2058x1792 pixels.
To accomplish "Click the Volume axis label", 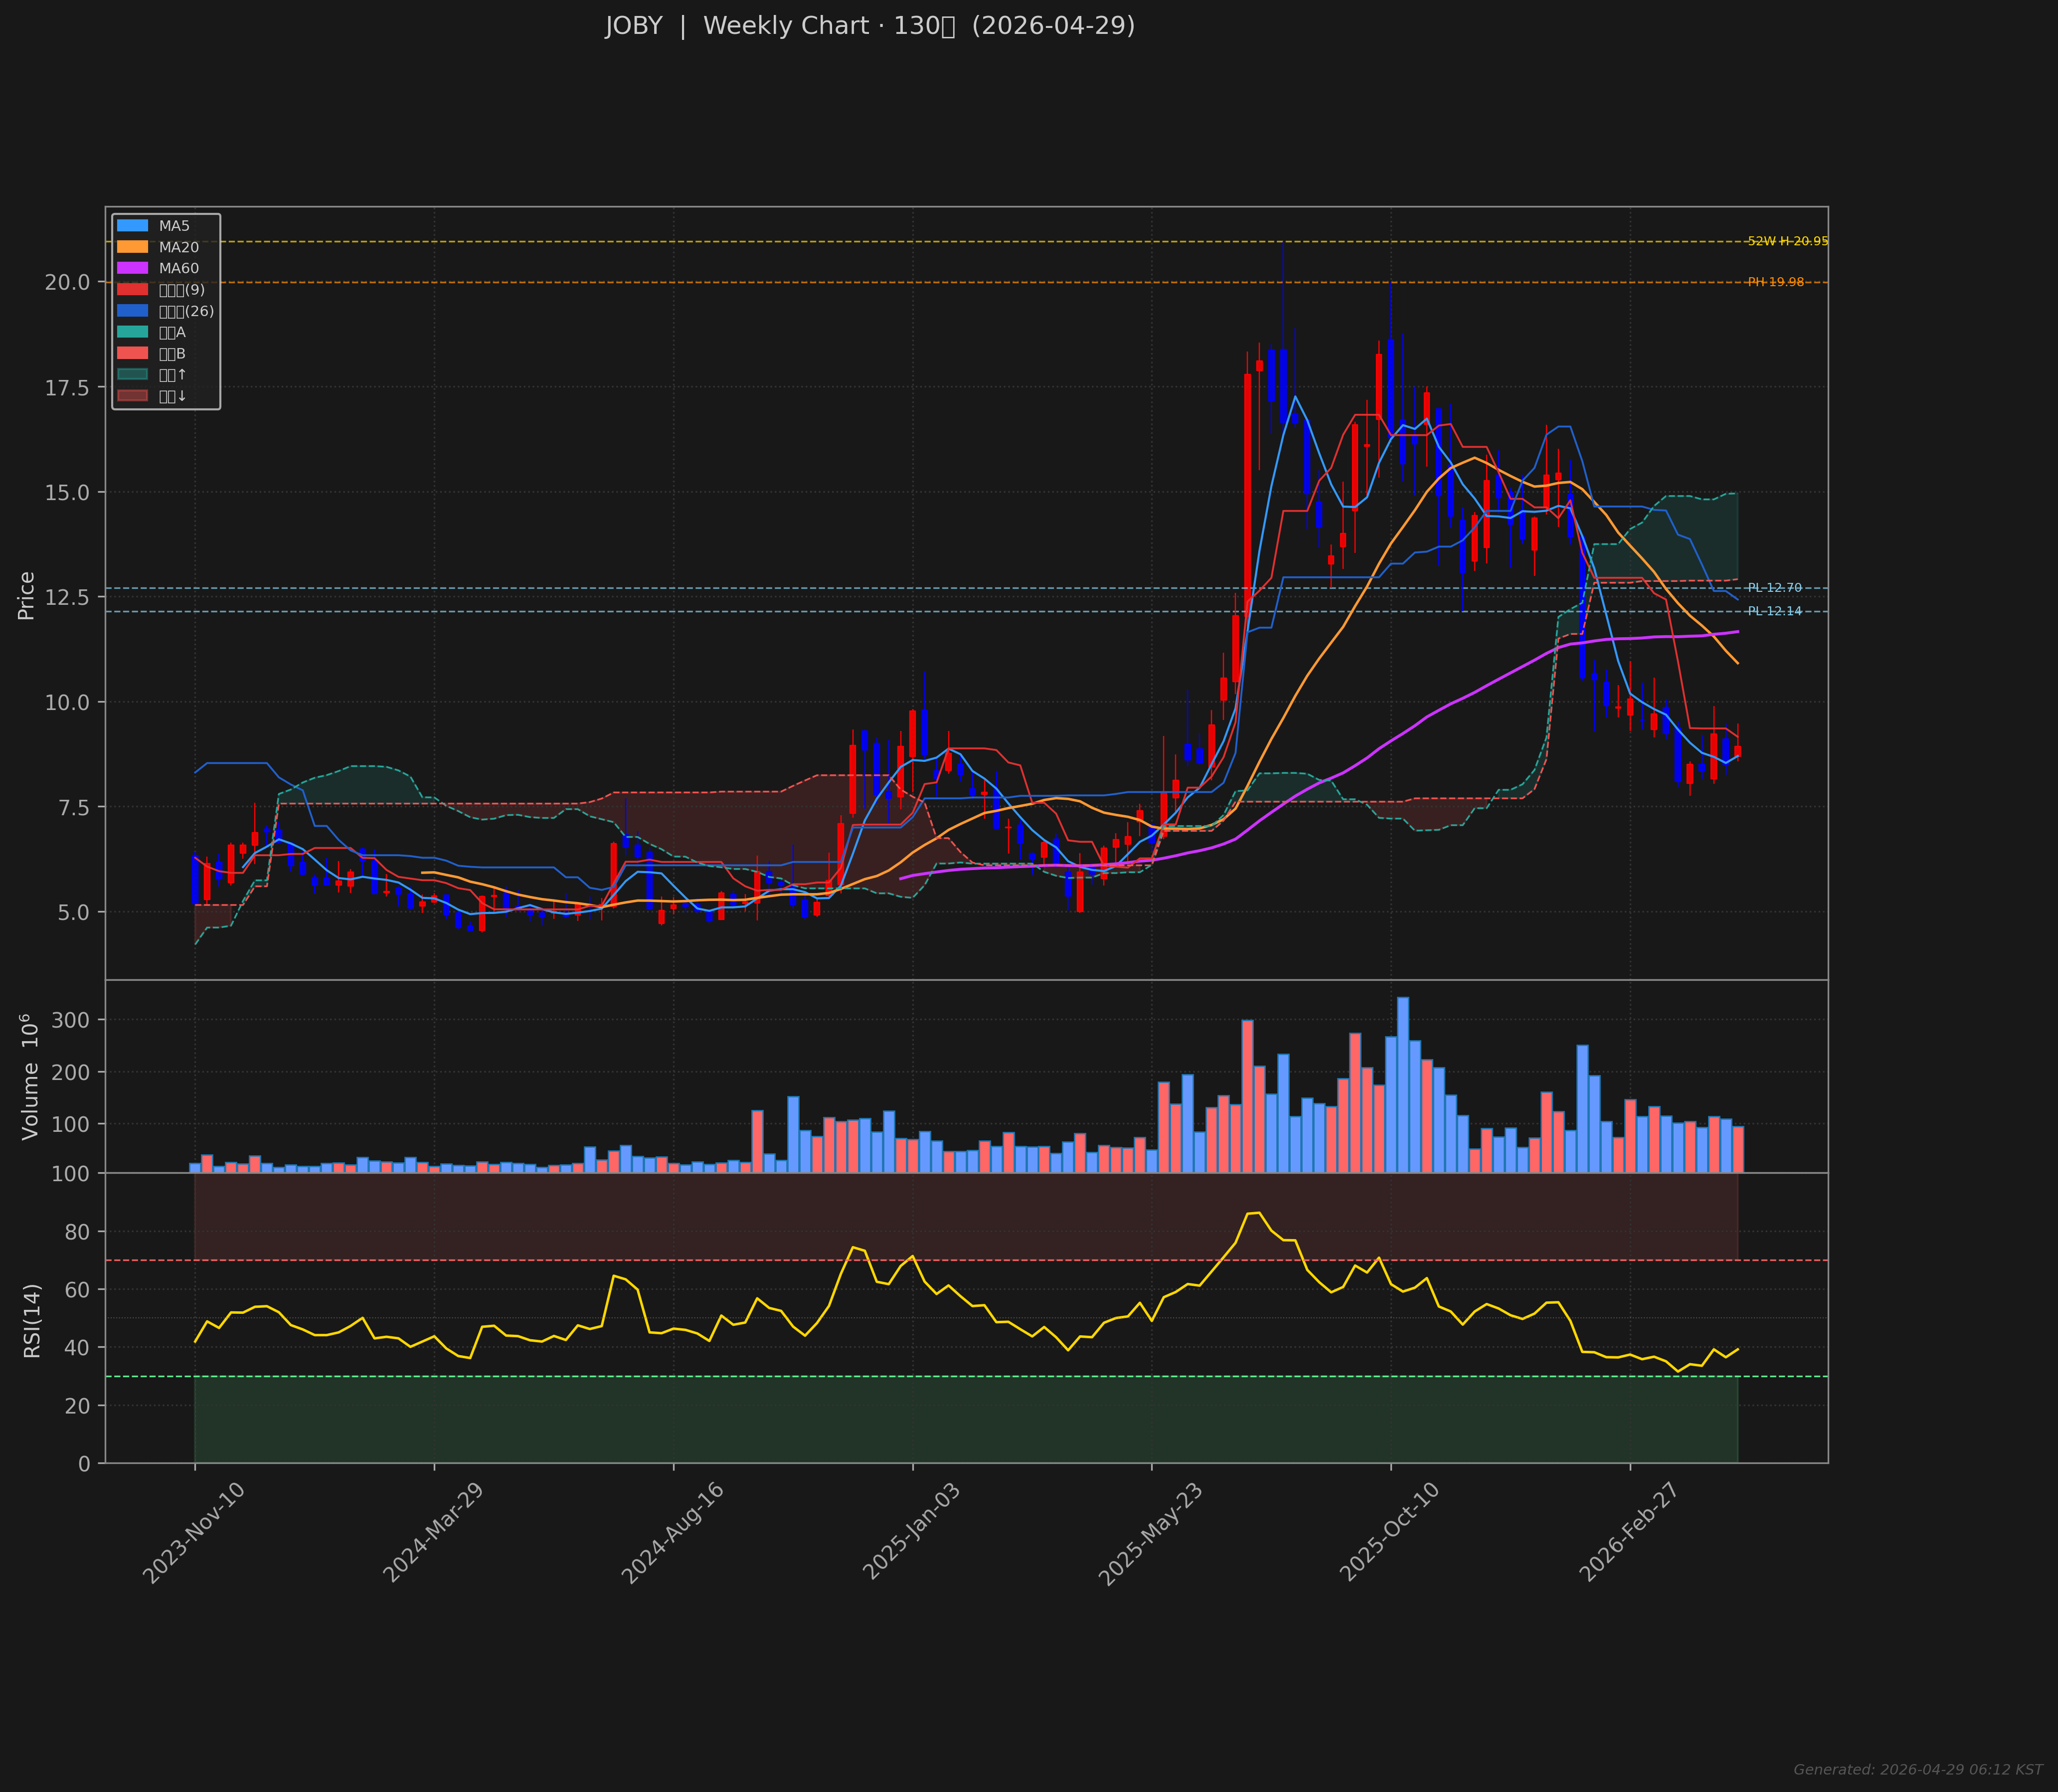I will click(30, 1077).
